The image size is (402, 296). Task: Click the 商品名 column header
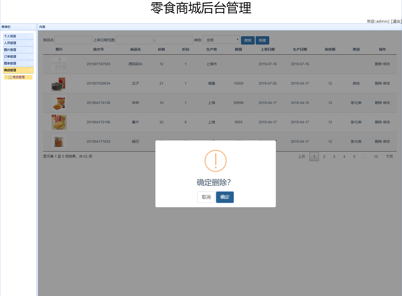coord(136,49)
